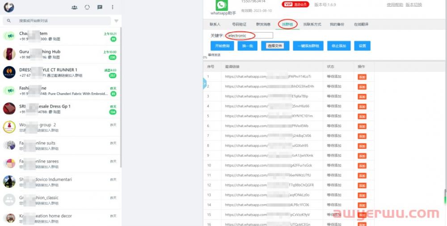Viewport: 447px width, 226px height.
Task: Click 添加 button in row 7
Action: point(362,136)
